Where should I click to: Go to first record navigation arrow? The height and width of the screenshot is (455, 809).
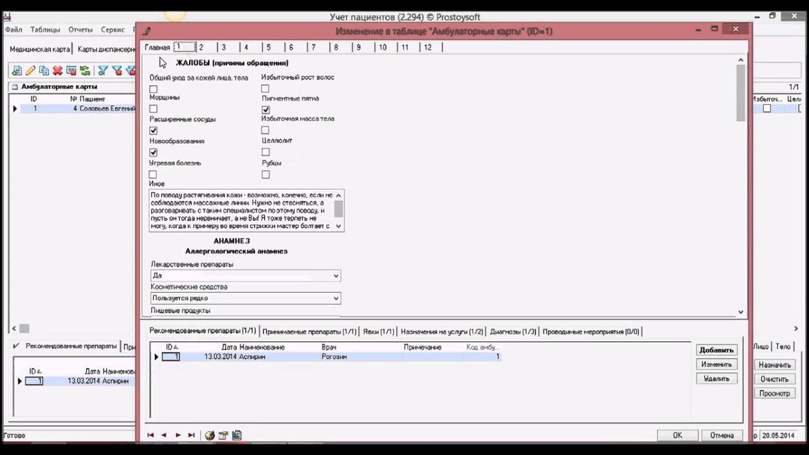coord(150,435)
